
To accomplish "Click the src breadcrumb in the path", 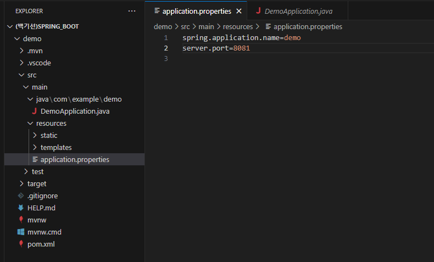I will point(185,26).
